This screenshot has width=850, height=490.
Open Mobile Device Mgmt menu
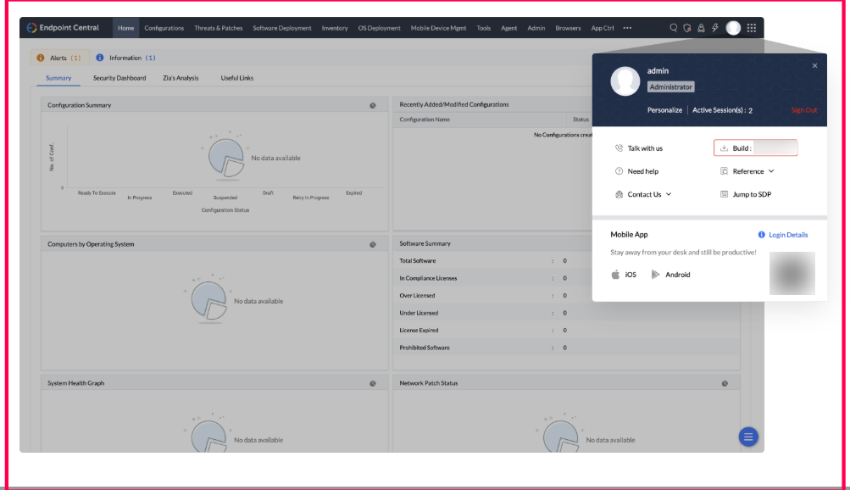pyautogui.click(x=438, y=28)
